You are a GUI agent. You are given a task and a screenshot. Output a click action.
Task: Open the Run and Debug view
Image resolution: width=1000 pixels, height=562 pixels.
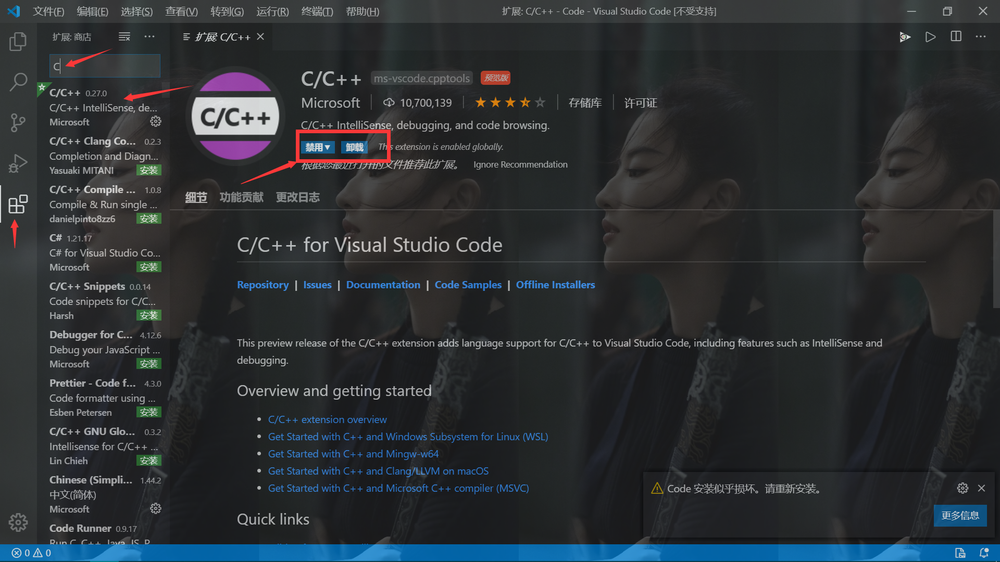click(x=18, y=163)
